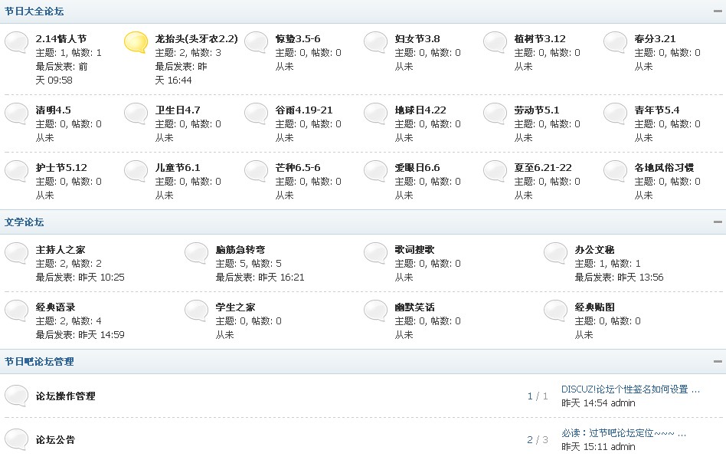
Task: Click the 劳动节5.1 forum icon
Action: [494, 113]
